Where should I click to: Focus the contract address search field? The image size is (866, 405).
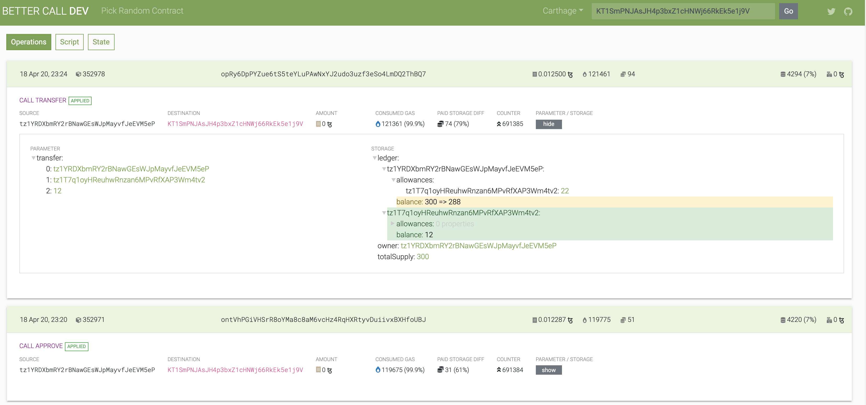683,11
